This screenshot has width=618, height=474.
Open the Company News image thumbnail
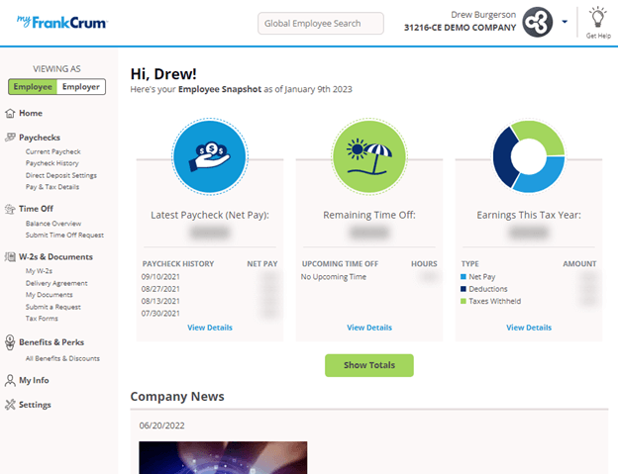click(223, 457)
